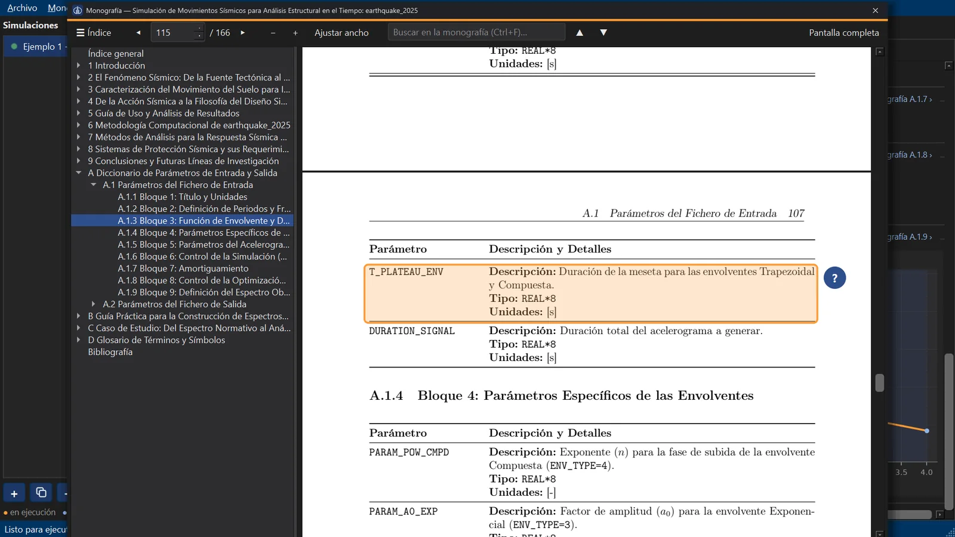Open Índice general entry
Image resolution: width=955 pixels, height=537 pixels.
tap(116, 54)
